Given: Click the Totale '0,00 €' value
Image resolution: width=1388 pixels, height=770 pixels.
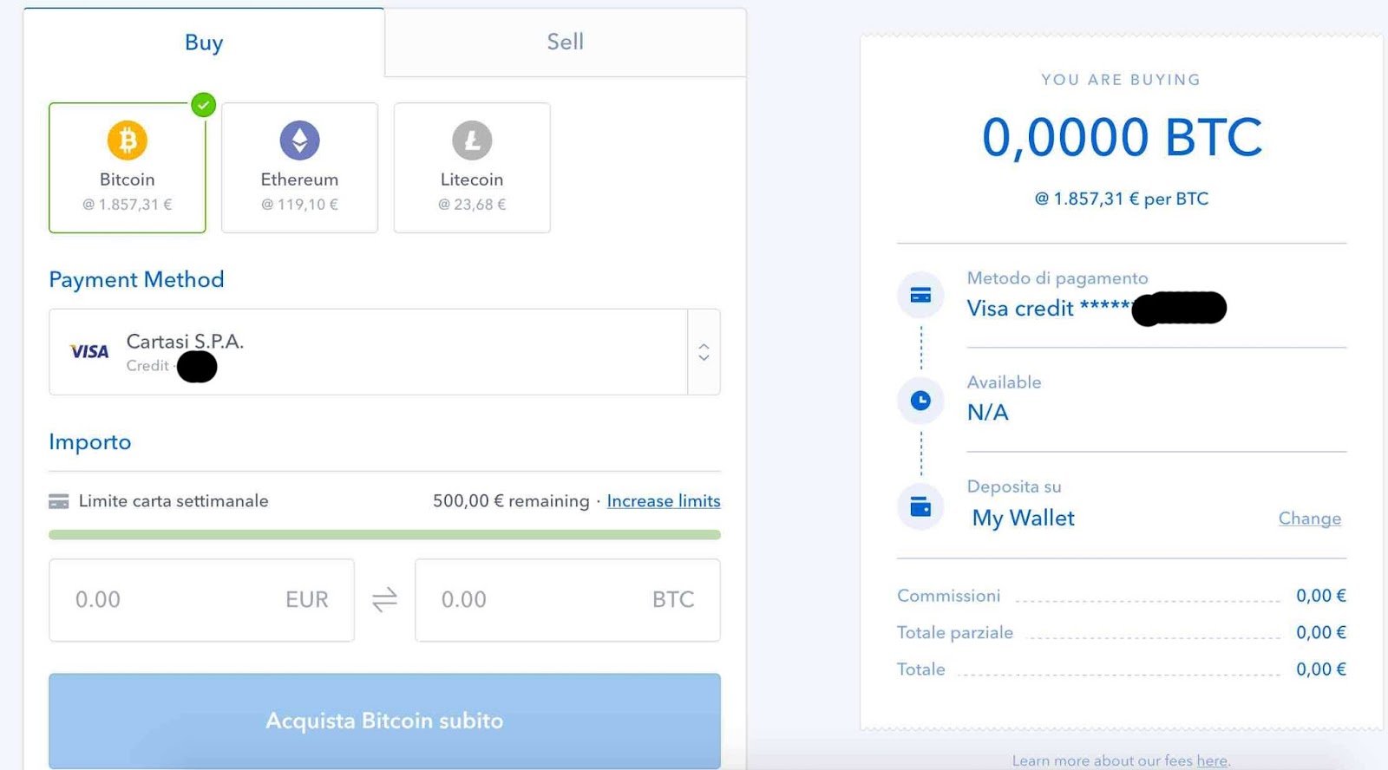Looking at the screenshot, I should click(x=1321, y=669).
